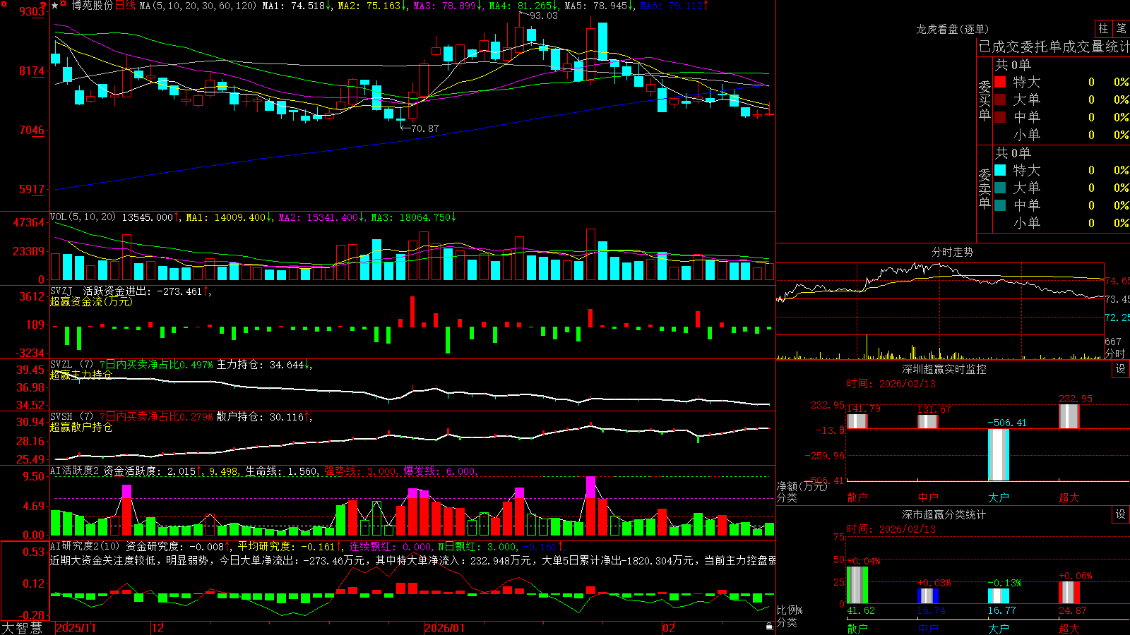The height and width of the screenshot is (635, 1130).
Task: Click the 委买单 vertical section label
Action: tap(985, 101)
